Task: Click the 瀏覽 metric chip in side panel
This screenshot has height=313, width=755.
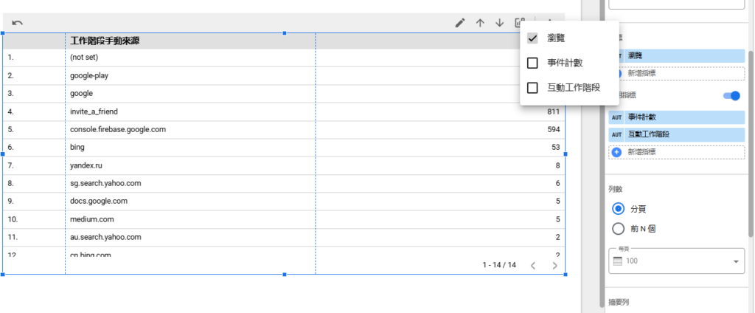Action: point(676,55)
